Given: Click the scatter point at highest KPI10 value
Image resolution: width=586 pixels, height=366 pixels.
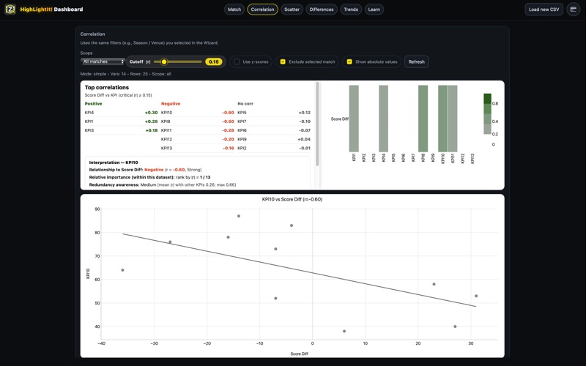Looking at the screenshot, I should point(239,216).
